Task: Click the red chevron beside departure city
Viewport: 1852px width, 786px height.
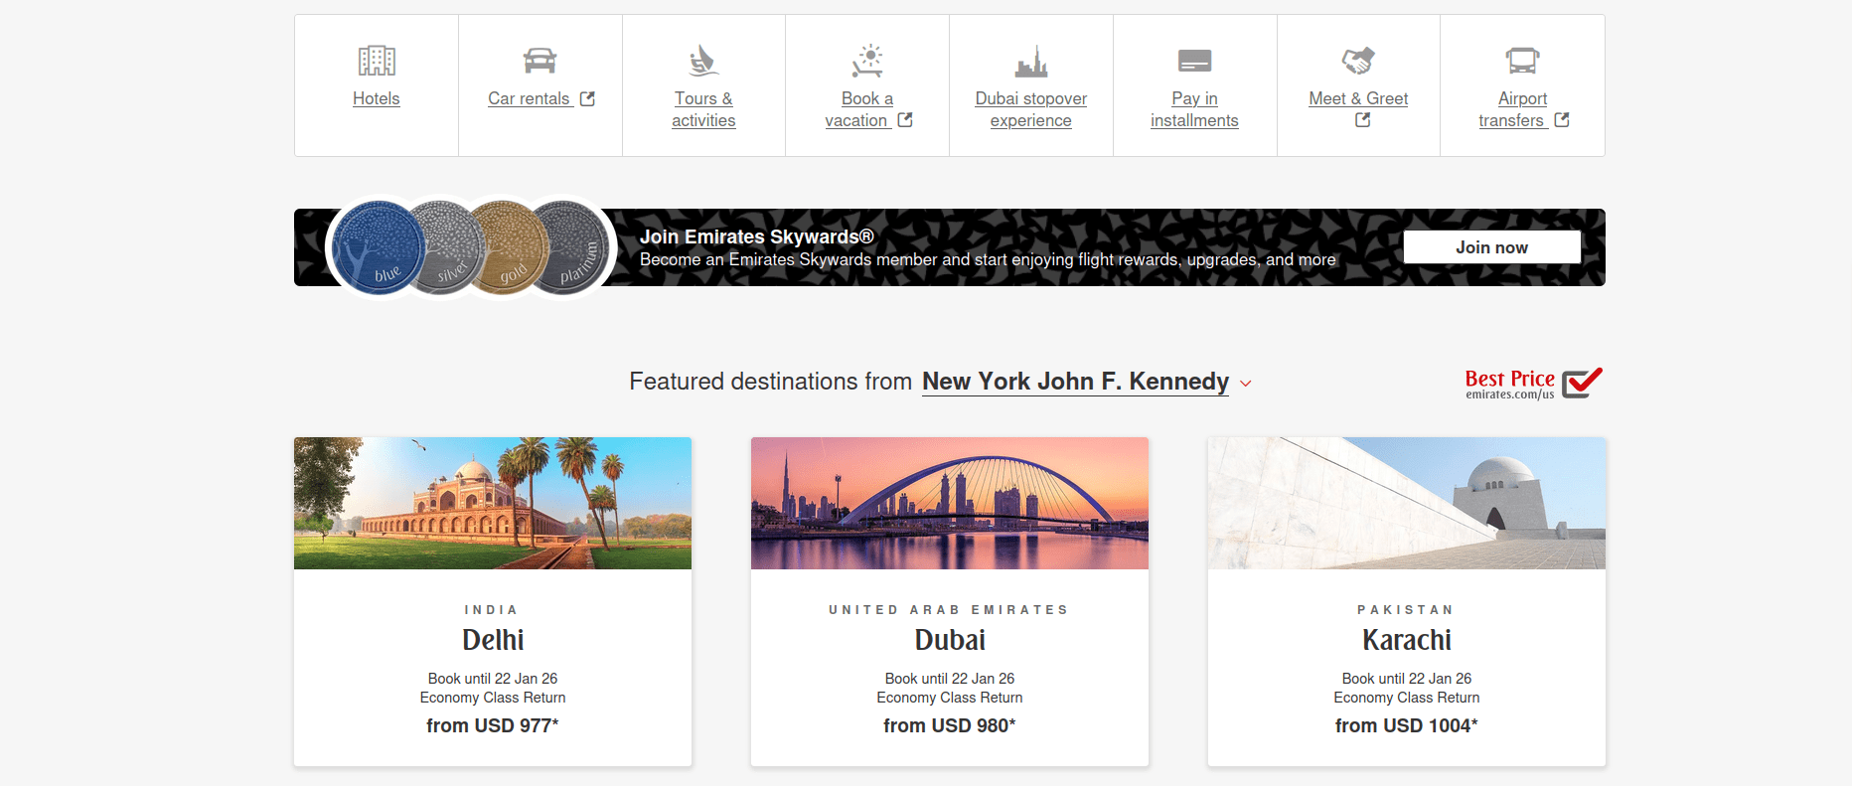Action: [1246, 384]
